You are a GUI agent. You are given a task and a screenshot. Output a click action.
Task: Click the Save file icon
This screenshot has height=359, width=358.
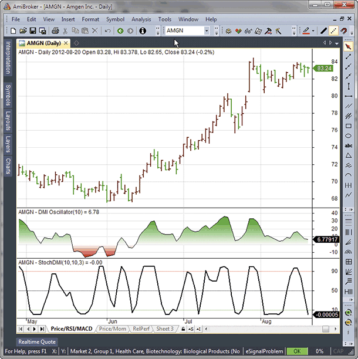[x=33, y=31]
